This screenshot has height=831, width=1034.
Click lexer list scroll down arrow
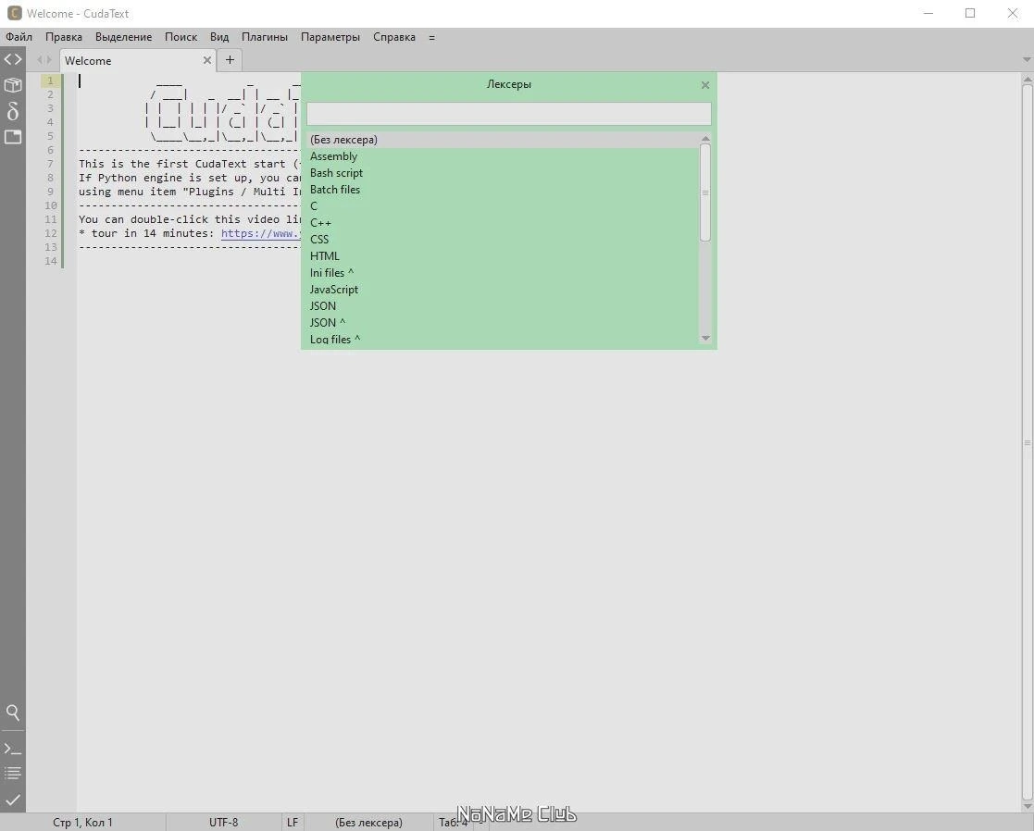[x=705, y=338]
